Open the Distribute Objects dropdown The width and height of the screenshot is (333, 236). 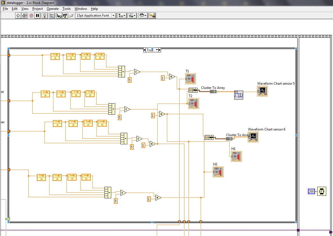132,15
